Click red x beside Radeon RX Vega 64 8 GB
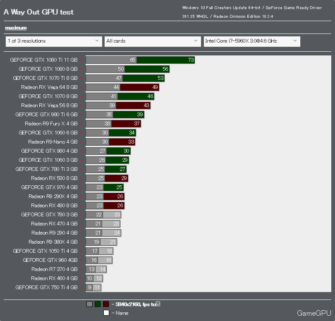Viewport: 335px width, 321px height. pyautogui.click(x=81, y=87)
